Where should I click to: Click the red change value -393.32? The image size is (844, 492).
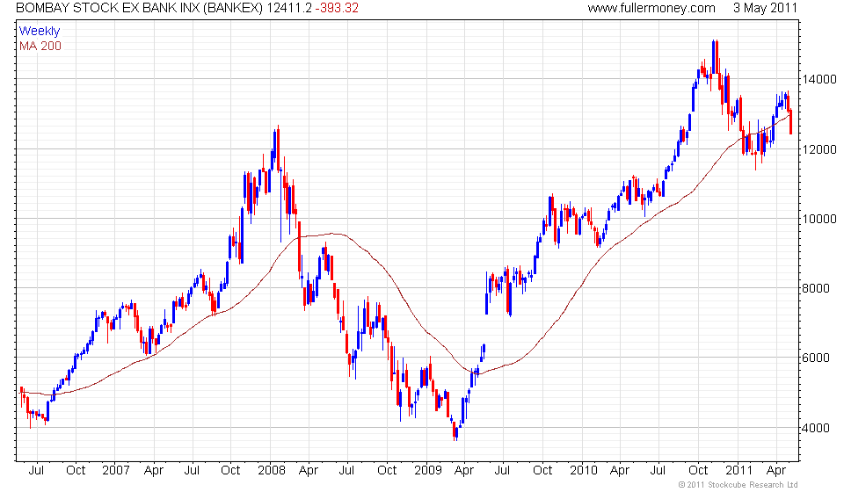coord(337,8)
